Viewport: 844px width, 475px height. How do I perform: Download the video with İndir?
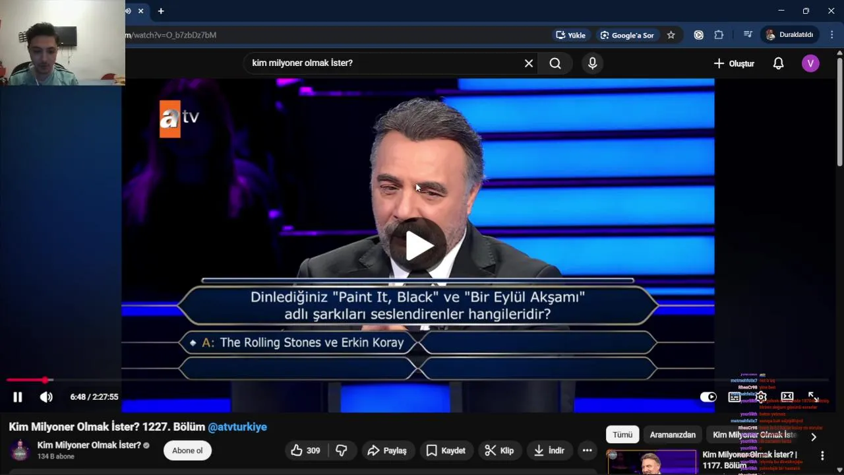(x=549, y=451)
